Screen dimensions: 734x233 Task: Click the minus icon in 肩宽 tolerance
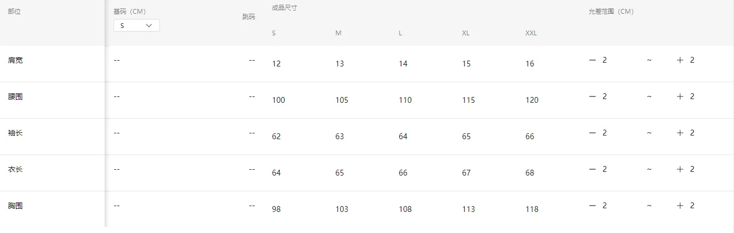(x=592, y=60)
